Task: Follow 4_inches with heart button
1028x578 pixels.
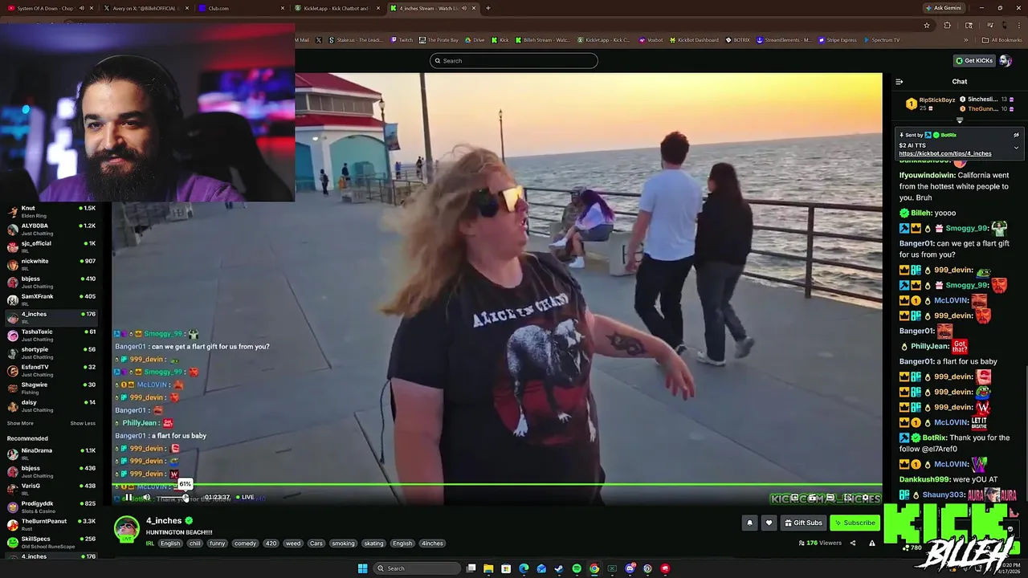Action: pyautogui.click(x=769, y=523)
